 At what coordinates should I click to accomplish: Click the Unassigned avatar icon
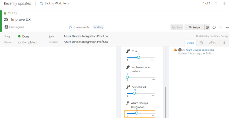point(6,27)
